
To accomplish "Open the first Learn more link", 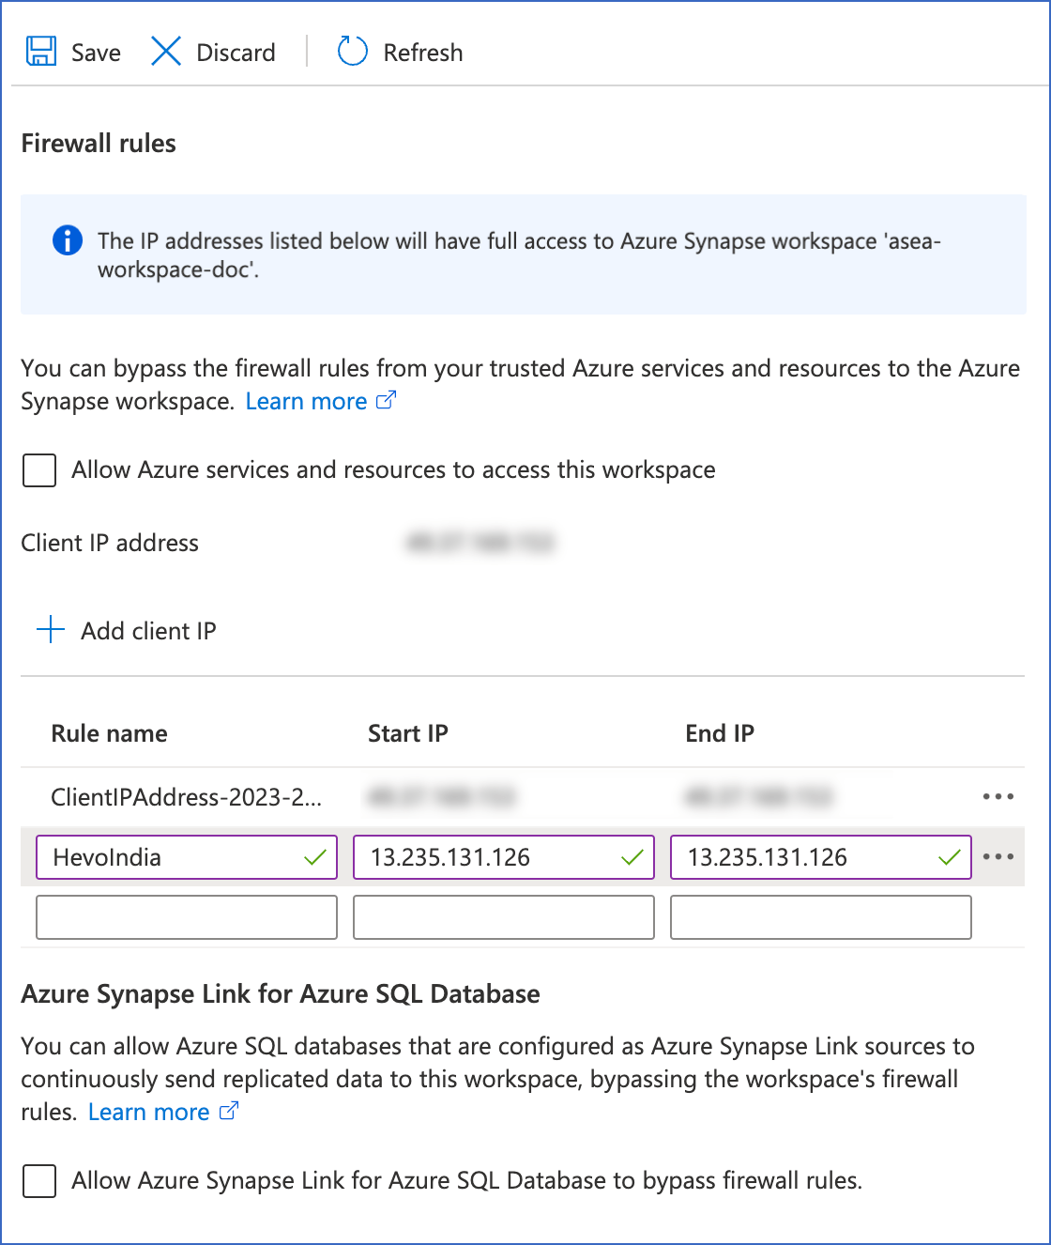I will (306, 400).
